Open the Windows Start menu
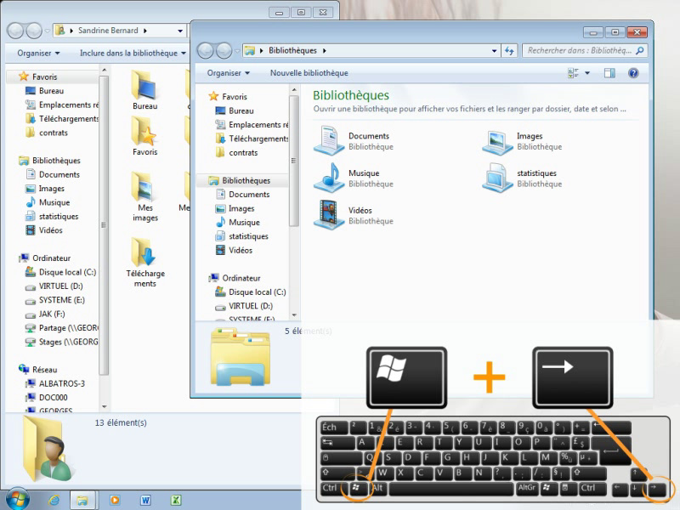The height and width of the screenshot is (510, 680). pyautogui.click(x=16, y=499)
